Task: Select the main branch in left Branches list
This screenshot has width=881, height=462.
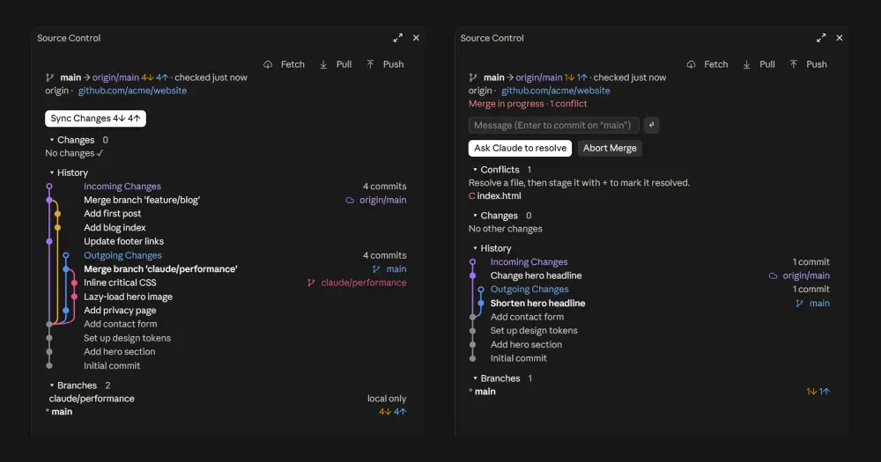Action: [62, 412]
